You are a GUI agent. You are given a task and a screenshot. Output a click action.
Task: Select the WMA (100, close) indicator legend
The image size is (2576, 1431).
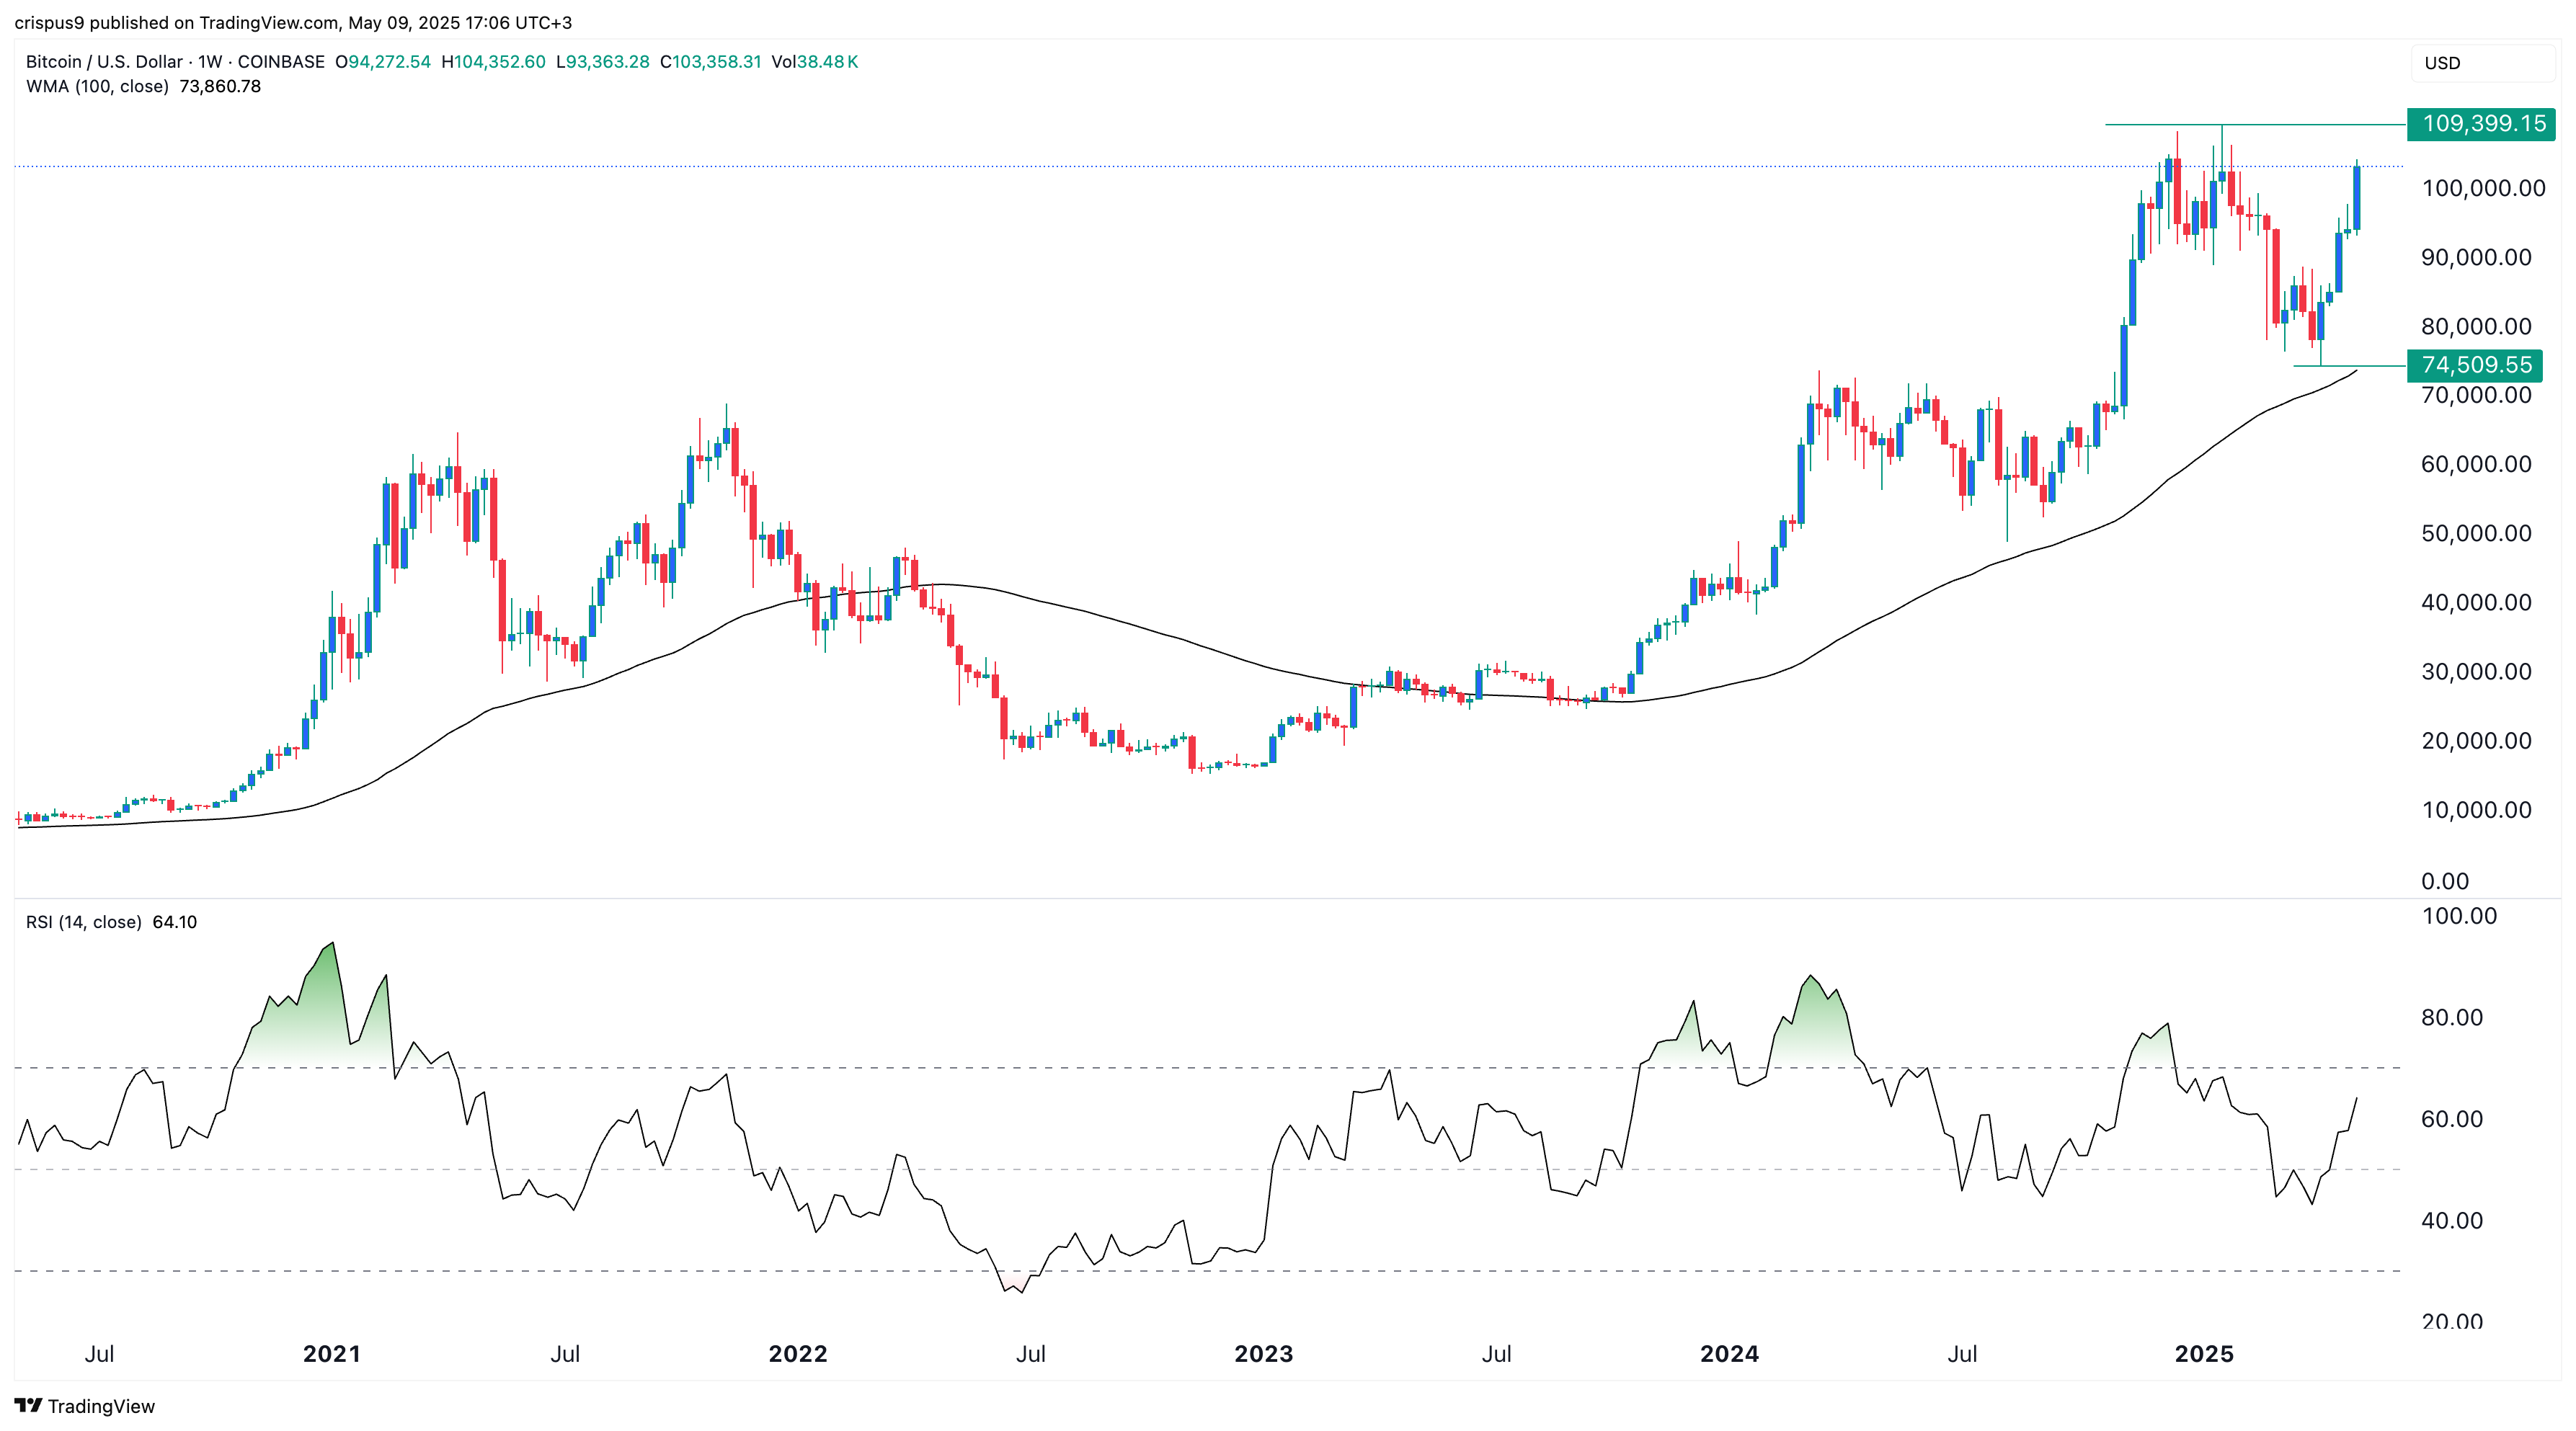click(97, 86)
